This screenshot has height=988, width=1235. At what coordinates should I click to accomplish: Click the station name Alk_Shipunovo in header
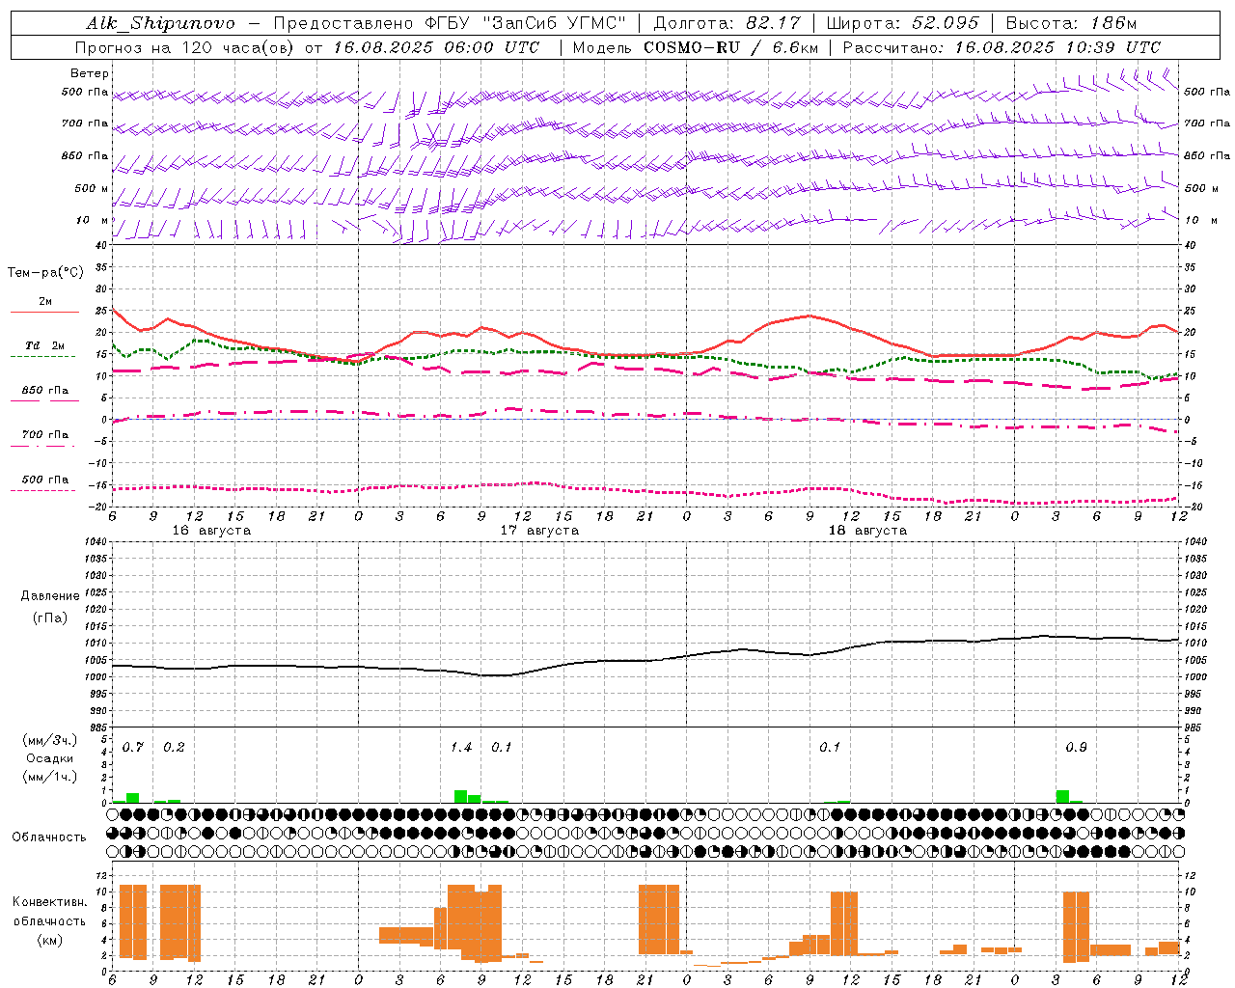(x=160, y=23)
